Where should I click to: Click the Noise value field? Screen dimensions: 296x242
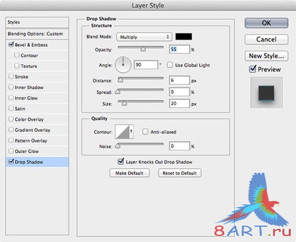click(179, 146)
